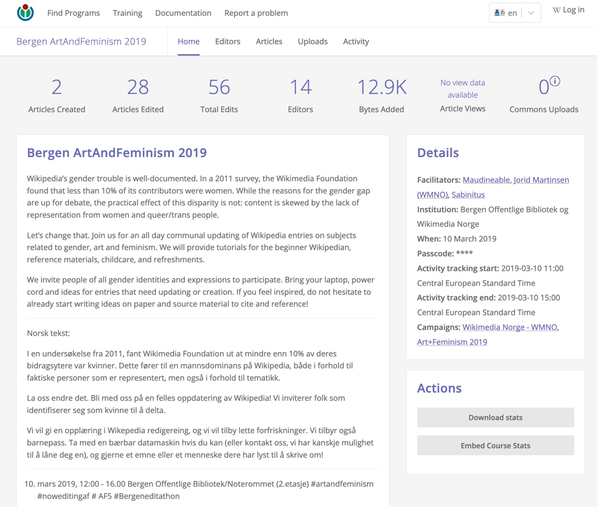Click the Log in link
597x507 pixels.
569,10
